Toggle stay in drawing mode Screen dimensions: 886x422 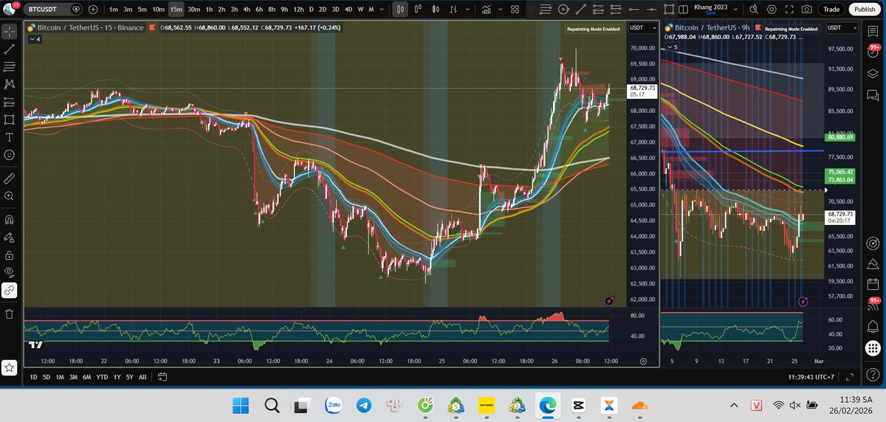10,237
